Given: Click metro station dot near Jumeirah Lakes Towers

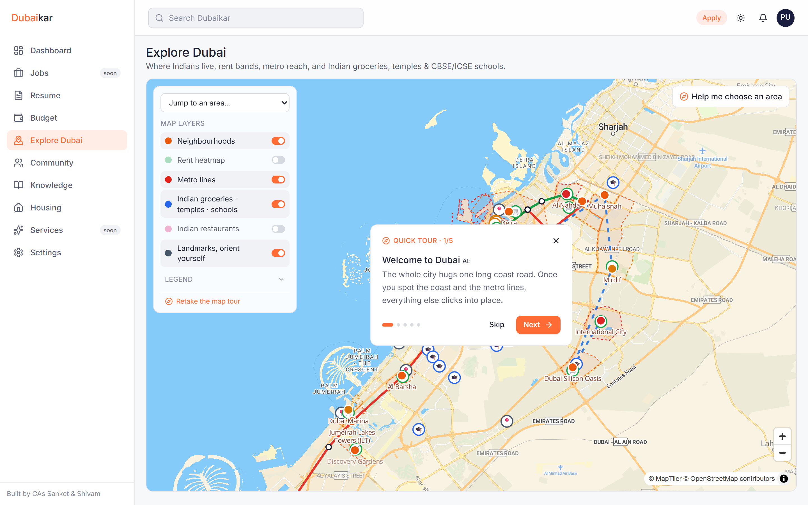Looking at the screenshot, I should click(x=329, y=447).
